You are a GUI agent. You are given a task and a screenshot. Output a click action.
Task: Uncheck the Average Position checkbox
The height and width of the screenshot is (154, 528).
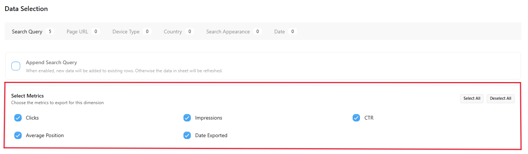tap(18, 135)
